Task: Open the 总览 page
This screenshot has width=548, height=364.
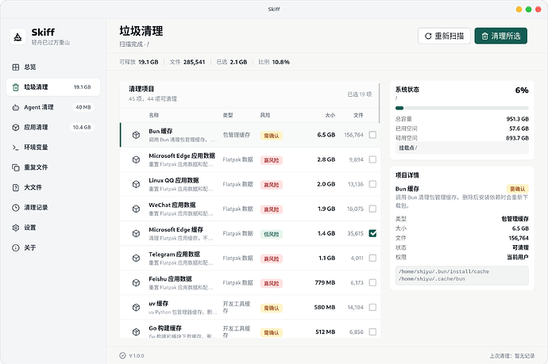Action: [x=53, y=67]
